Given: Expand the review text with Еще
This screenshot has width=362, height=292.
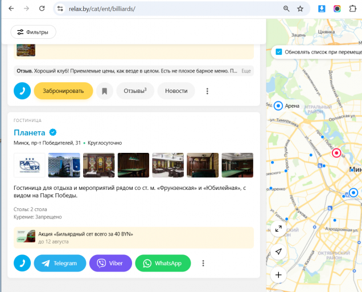Looking at the screenshot, I should click(x=246, y=71).
